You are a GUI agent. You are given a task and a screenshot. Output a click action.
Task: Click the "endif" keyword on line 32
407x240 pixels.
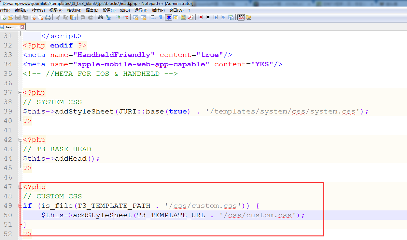coord(62,46)
